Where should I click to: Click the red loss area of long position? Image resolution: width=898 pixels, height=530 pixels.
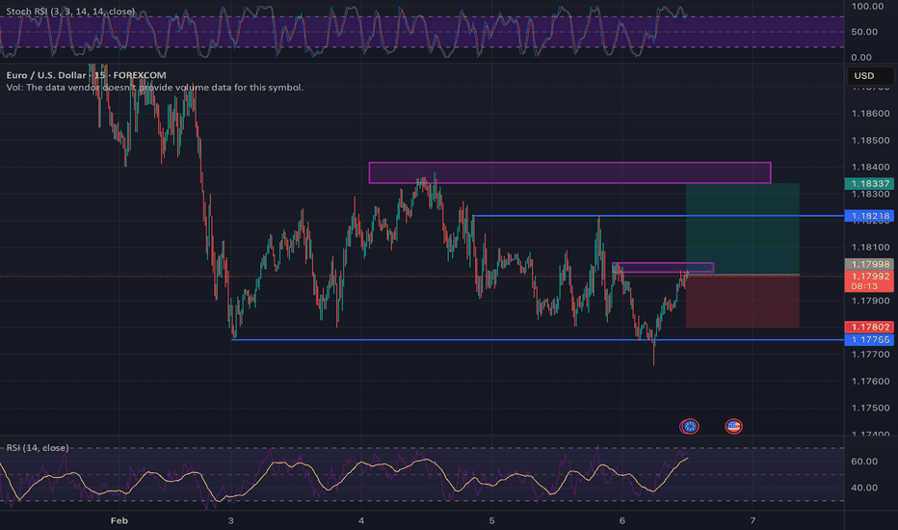743,302
